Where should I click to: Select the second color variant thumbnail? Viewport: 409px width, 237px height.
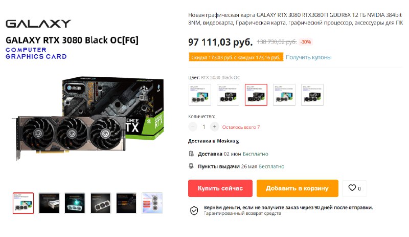tap(228, 95)
